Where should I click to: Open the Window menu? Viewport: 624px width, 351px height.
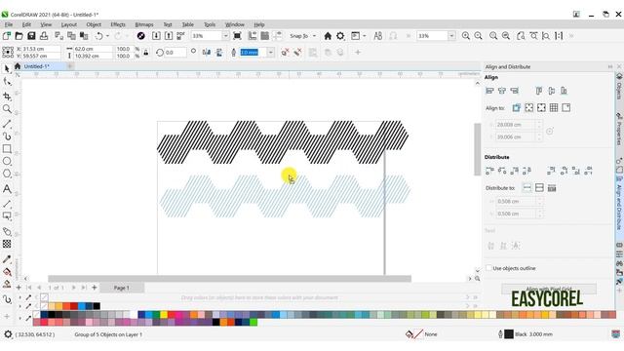point(235,24)
